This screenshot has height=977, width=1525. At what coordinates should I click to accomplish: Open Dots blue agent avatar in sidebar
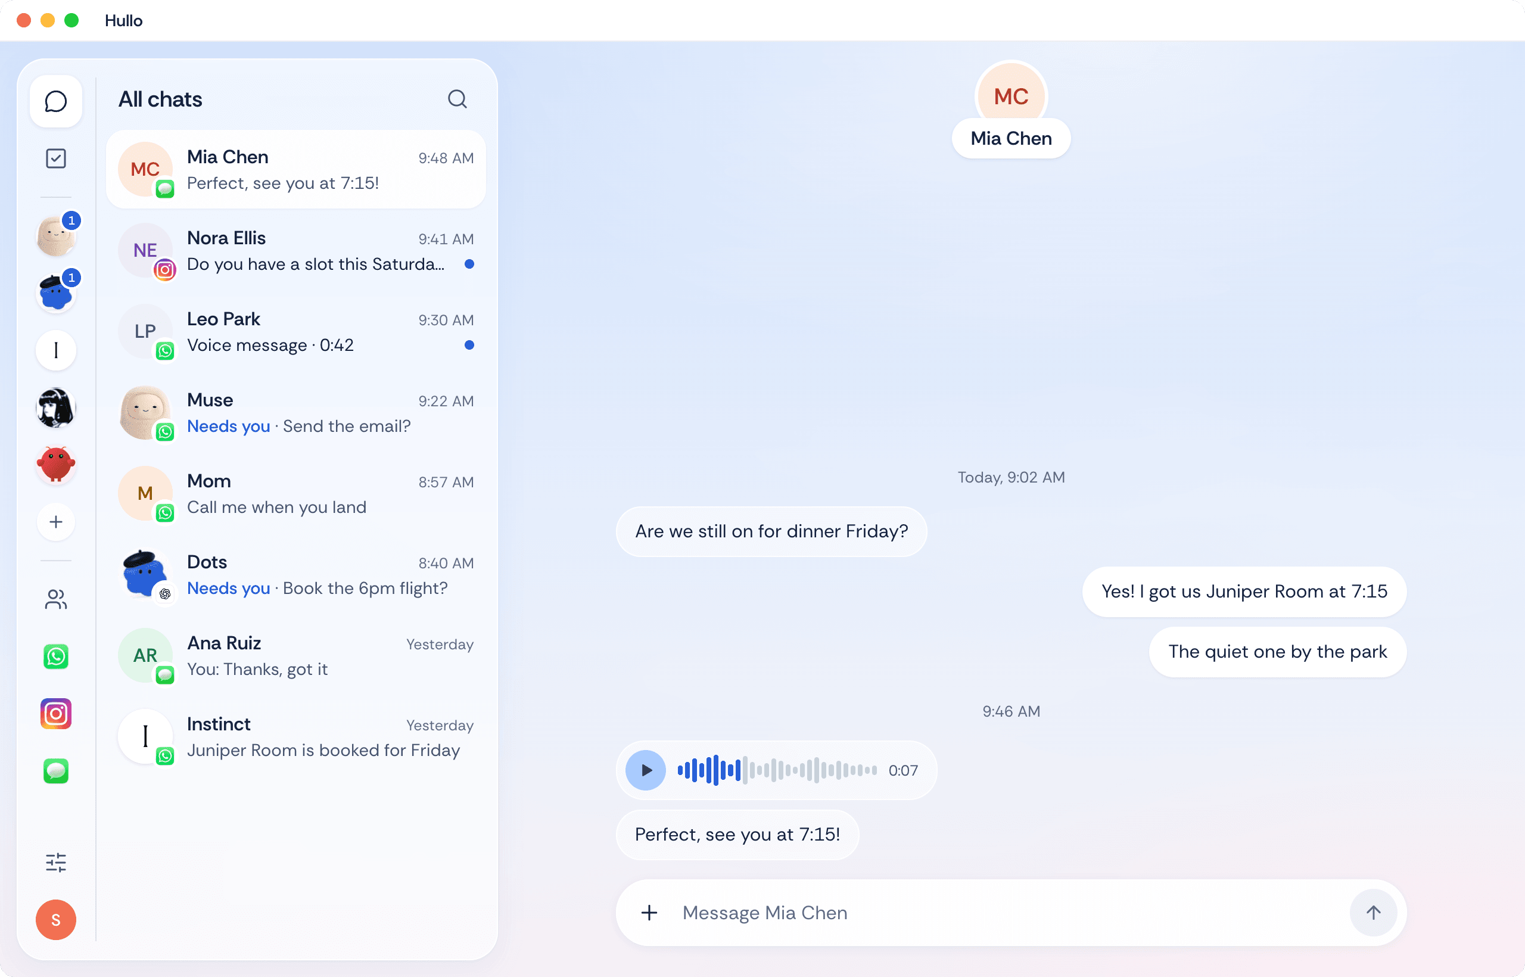click(56, 293)
